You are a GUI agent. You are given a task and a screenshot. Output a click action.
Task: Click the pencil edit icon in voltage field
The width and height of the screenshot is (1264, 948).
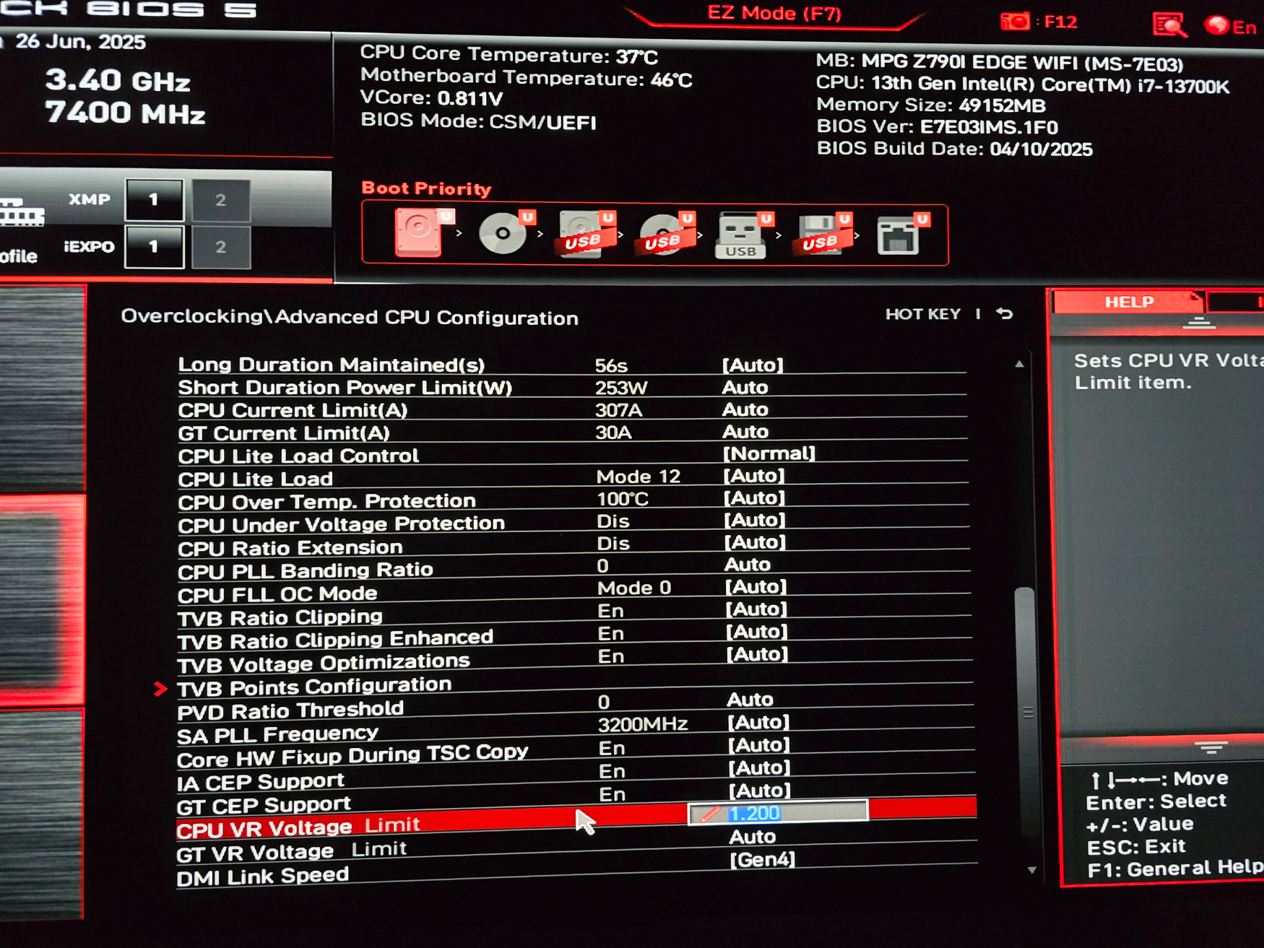(710, 814)
